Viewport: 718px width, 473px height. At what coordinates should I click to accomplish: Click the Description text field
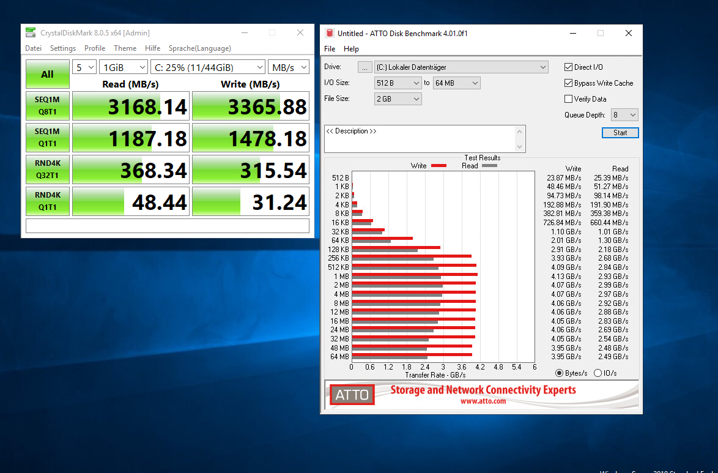420,138
